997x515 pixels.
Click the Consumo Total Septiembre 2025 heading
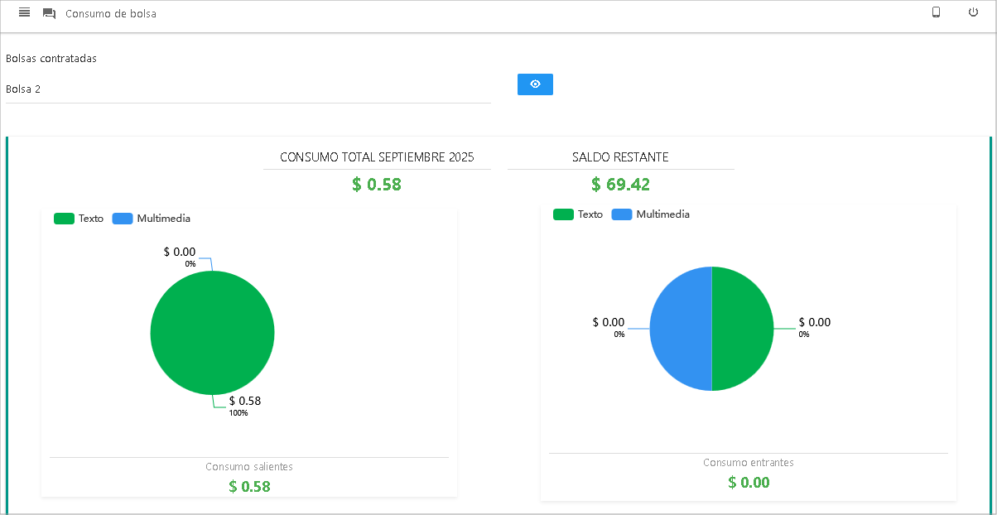[x=377, y=157]
